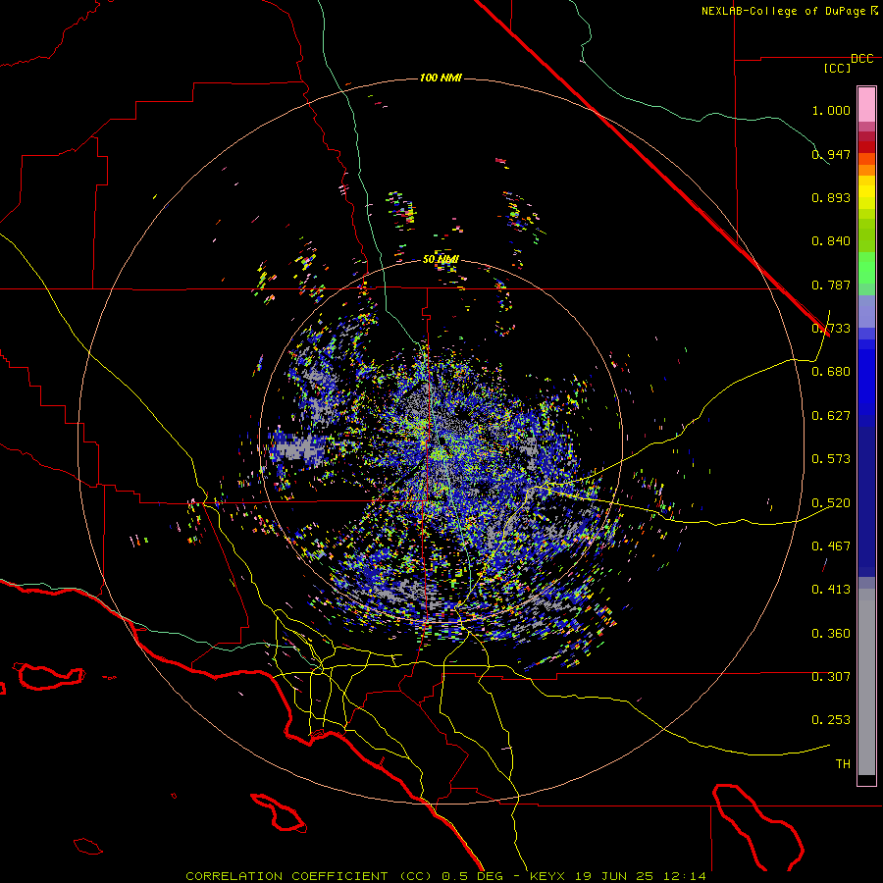Click the bright green color bar segment
Image resolution: width=883 pixels, height=883 pixels.
(x=866, y=268)
